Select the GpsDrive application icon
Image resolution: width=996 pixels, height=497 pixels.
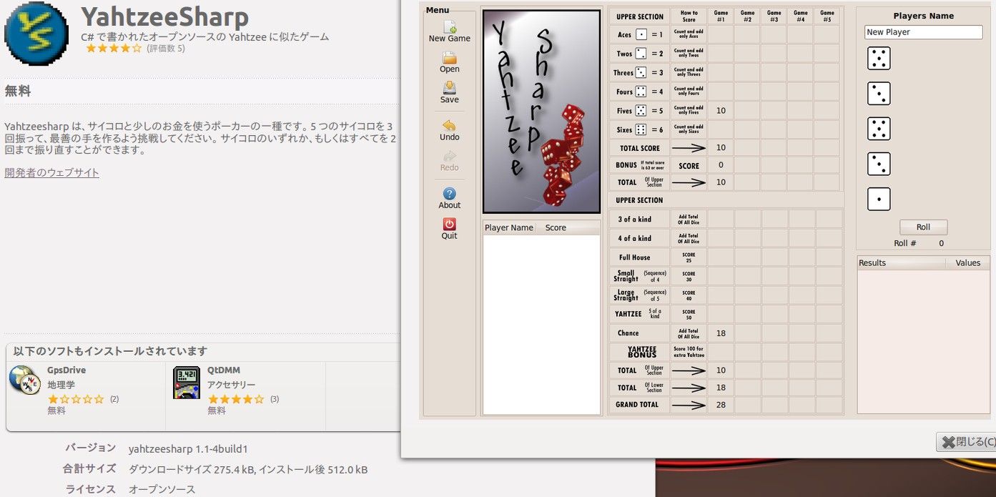point(25,380)
